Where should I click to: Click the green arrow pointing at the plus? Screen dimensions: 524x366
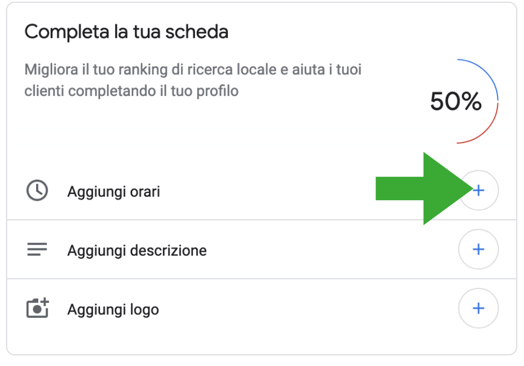(x=424, y=189)
